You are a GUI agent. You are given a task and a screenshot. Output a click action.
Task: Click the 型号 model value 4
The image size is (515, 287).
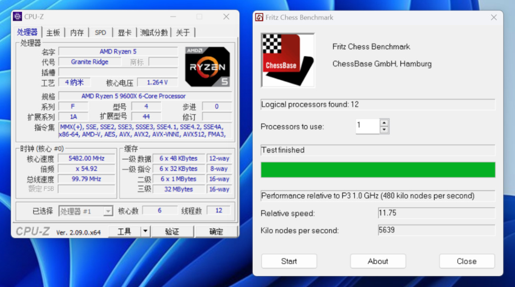pyautogui.click(x=146, y=106)
